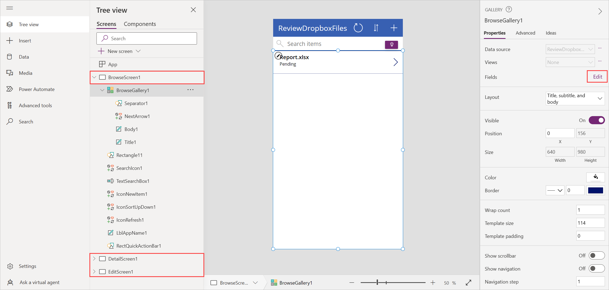The height and width of the screenshot is (290, 609).
Task: Turn off the Visible toggle
Action: [x=597, y=120]
